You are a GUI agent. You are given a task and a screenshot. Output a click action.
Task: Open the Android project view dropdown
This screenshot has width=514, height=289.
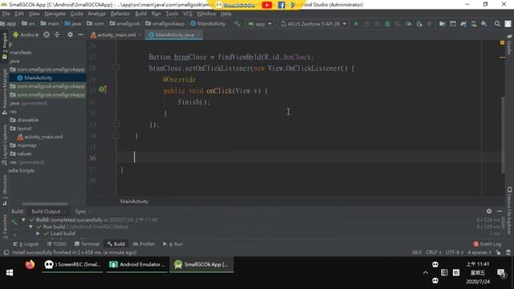26,35
